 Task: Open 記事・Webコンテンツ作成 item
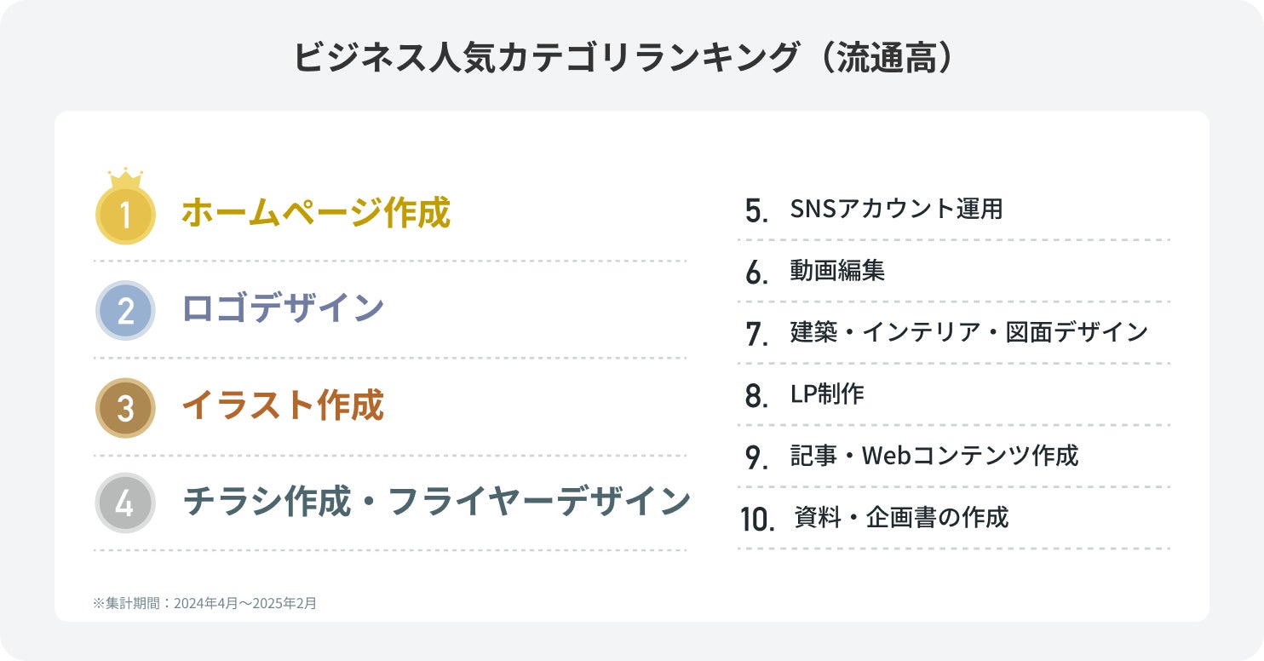[934, 456]
